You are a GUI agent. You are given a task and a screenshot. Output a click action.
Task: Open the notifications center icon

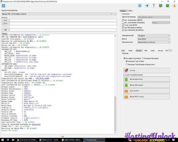point(173,140)
